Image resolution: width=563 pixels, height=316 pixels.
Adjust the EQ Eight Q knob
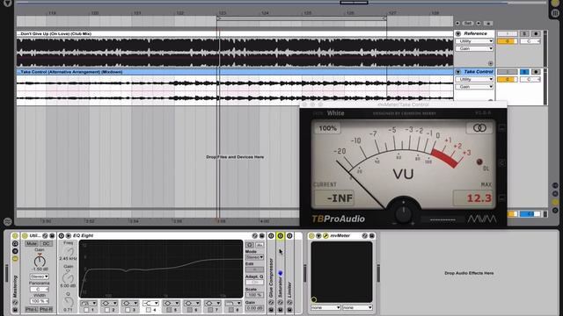coord(69,302)
